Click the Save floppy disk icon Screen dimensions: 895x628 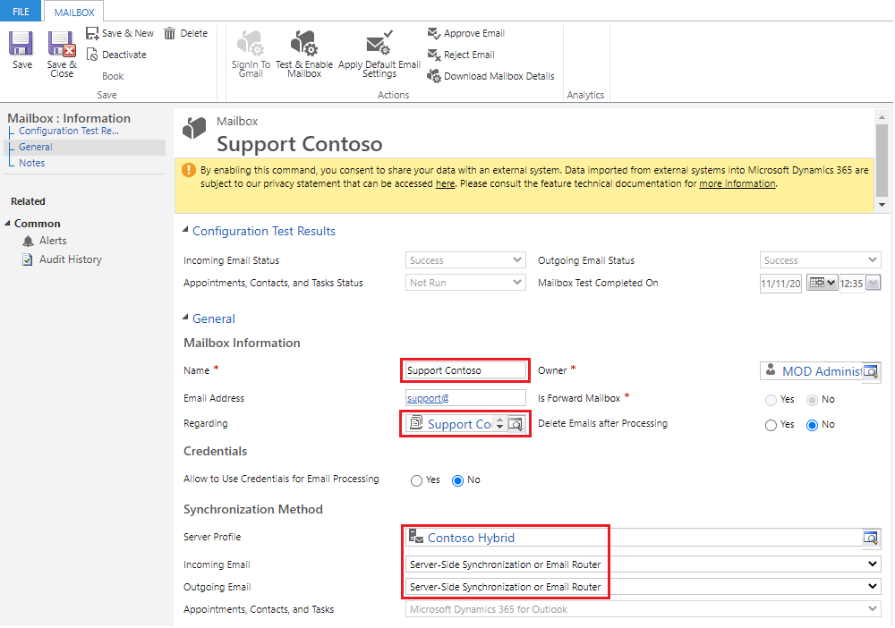(21, 44)
